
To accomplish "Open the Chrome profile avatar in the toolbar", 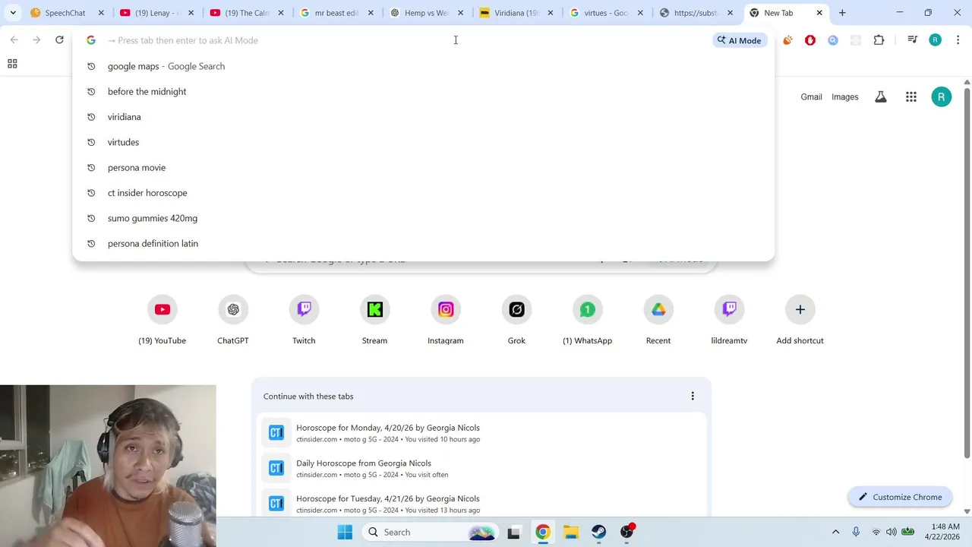I will click(935, 40).
